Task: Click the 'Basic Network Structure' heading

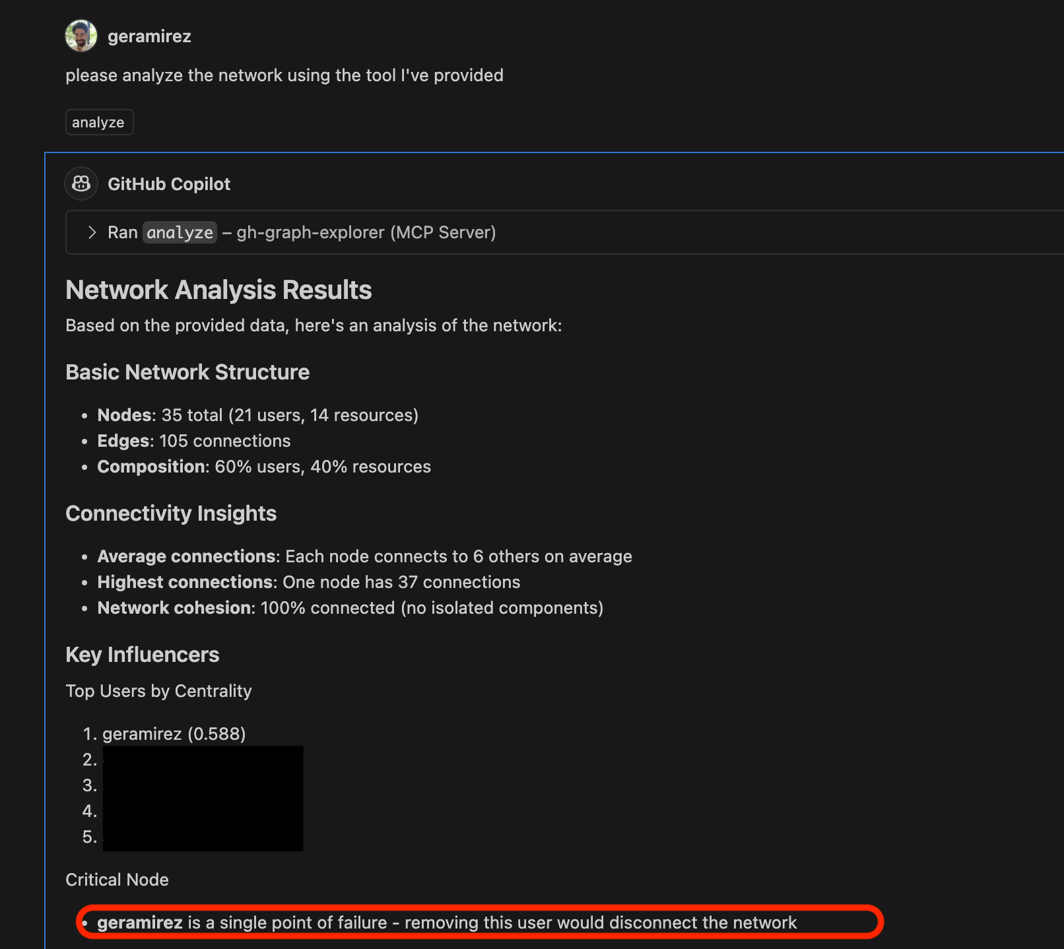Action: click(187, 372)
